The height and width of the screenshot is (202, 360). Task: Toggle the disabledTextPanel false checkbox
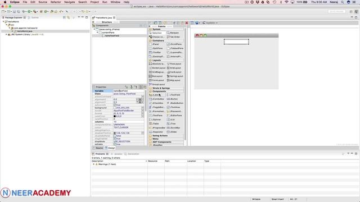coord(115,136)
